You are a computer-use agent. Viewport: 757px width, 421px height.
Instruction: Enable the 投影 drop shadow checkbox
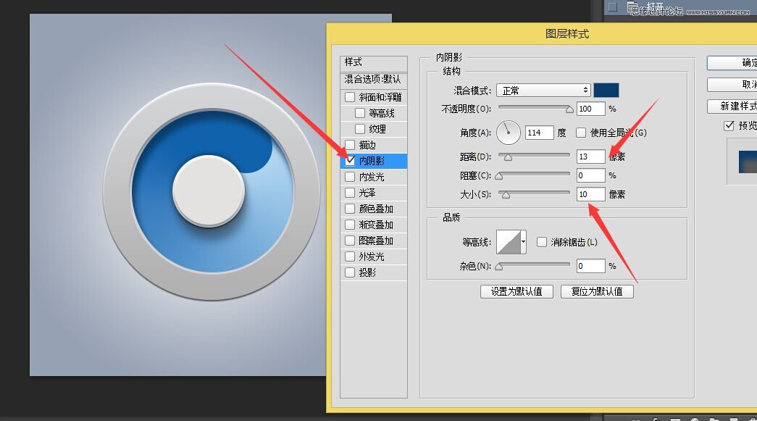350,272
